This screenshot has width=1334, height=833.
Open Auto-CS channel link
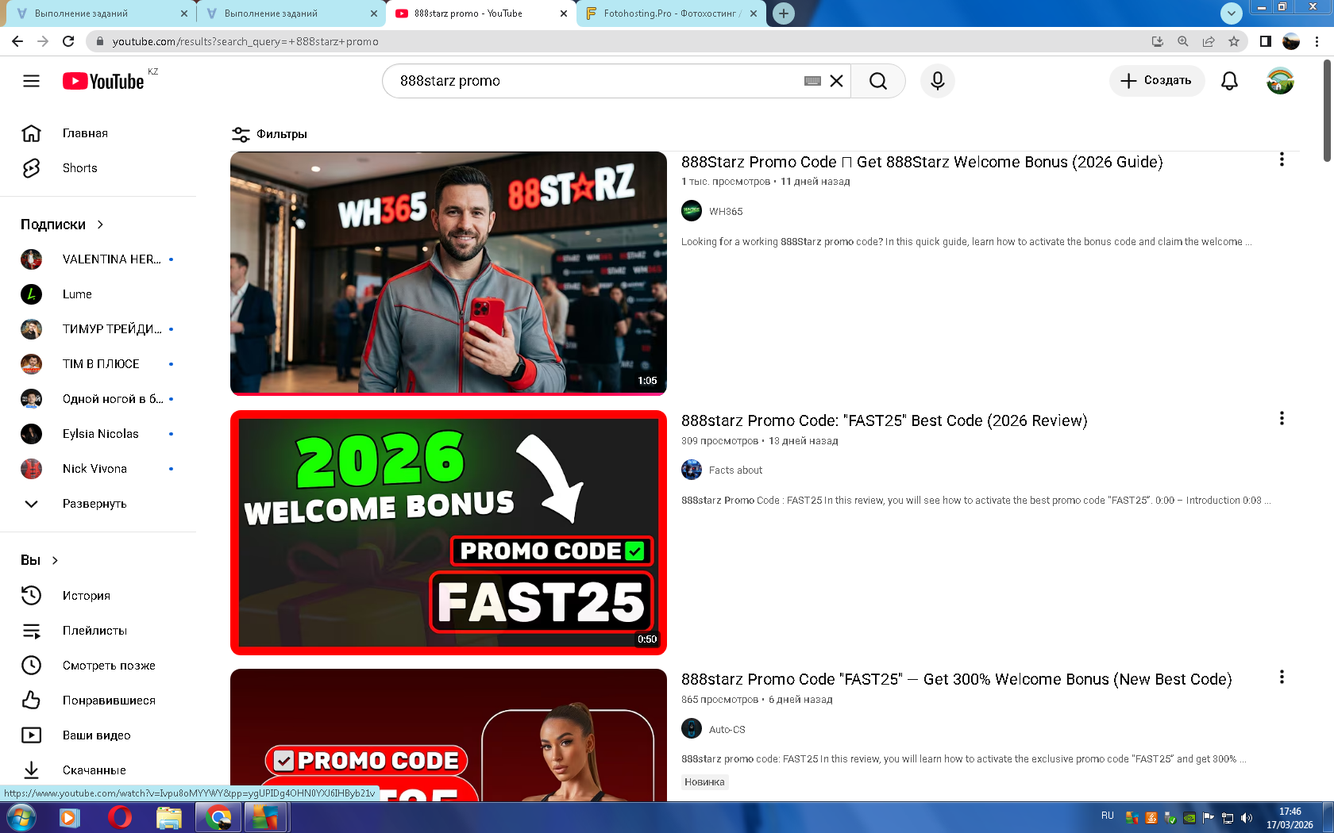727,730
